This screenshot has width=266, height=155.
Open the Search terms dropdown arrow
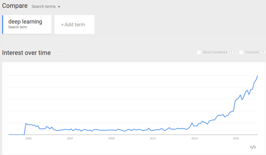59,7
